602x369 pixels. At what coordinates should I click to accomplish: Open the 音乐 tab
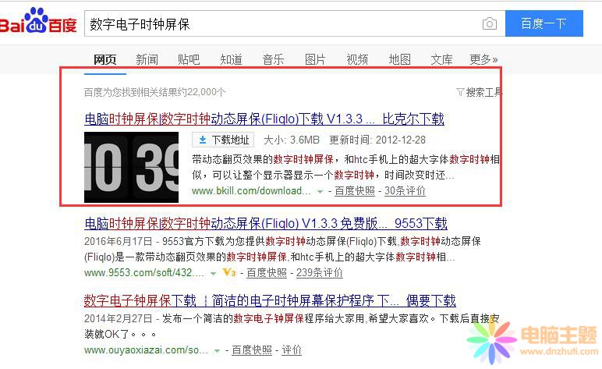click(x=273, y=59)
